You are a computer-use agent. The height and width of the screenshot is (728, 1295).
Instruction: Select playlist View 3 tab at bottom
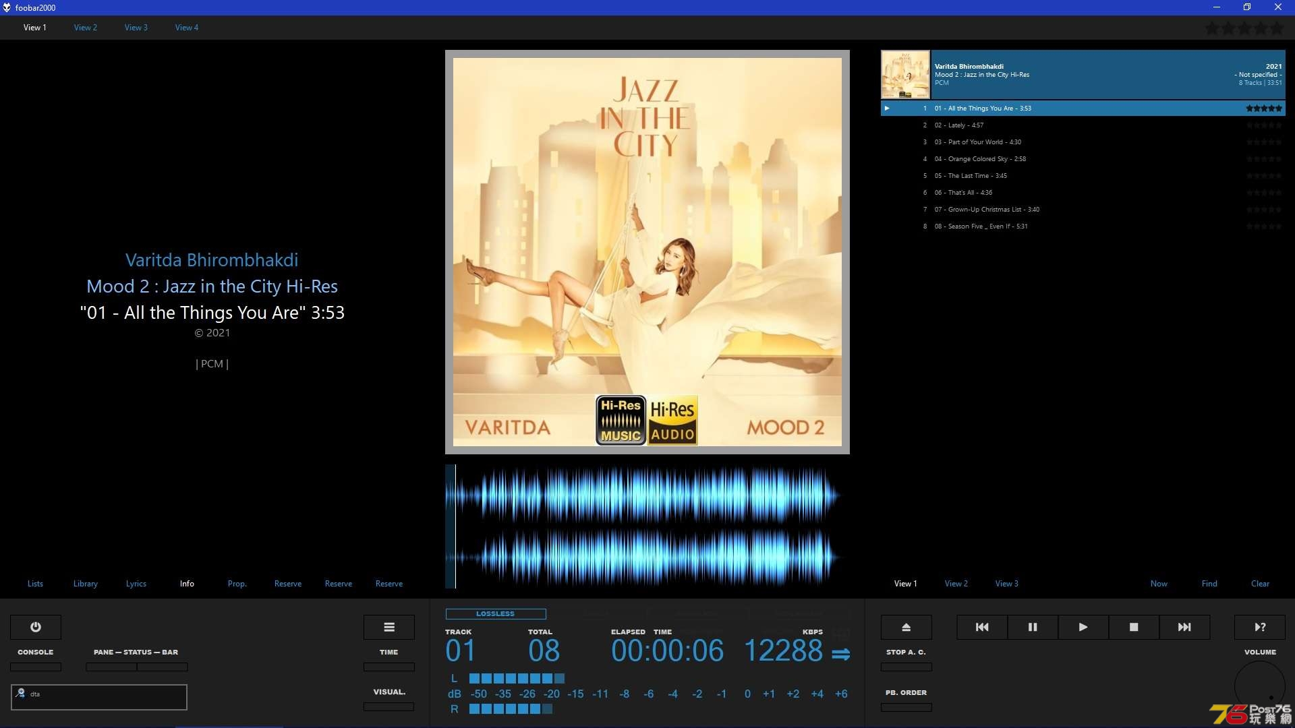[x=1007, y=584]
